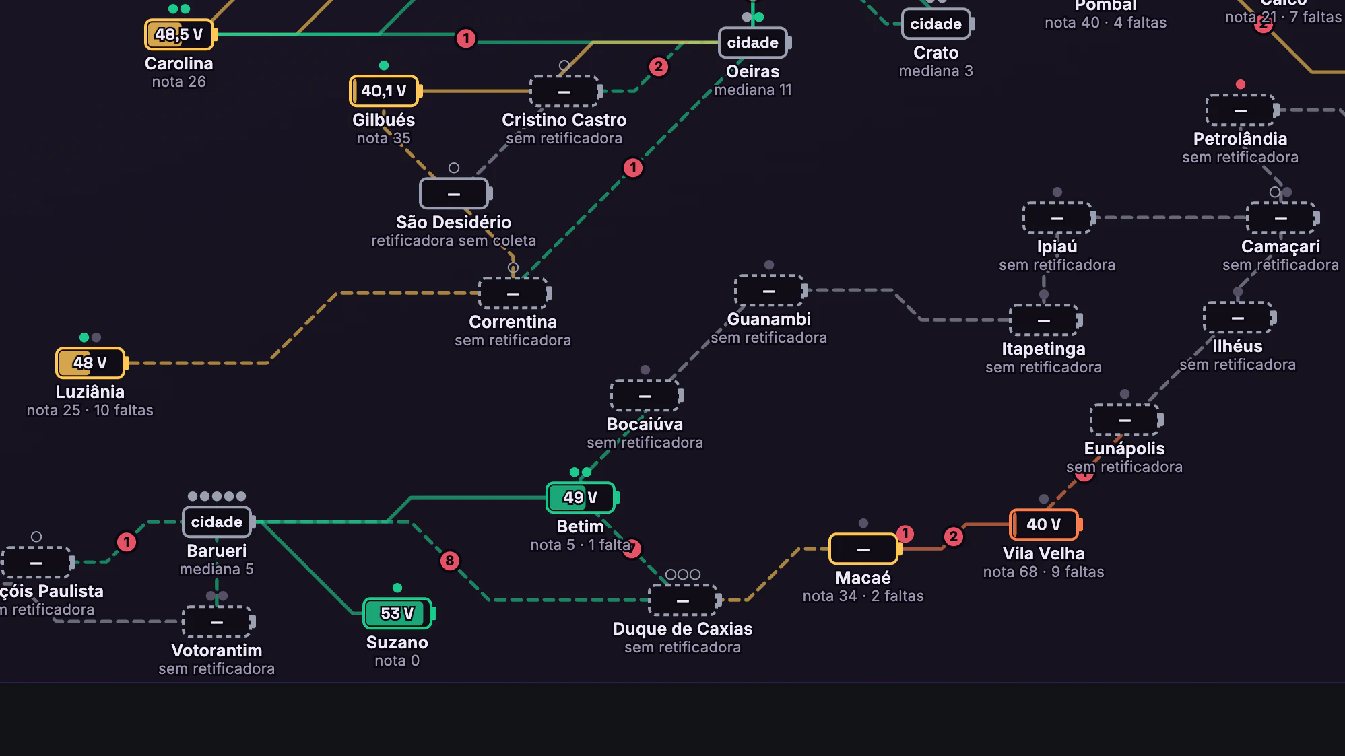Select the Vila Velha 40 V battery
The height and width of the screenshot is (756, 1345).
click(x=1045, y=524)
